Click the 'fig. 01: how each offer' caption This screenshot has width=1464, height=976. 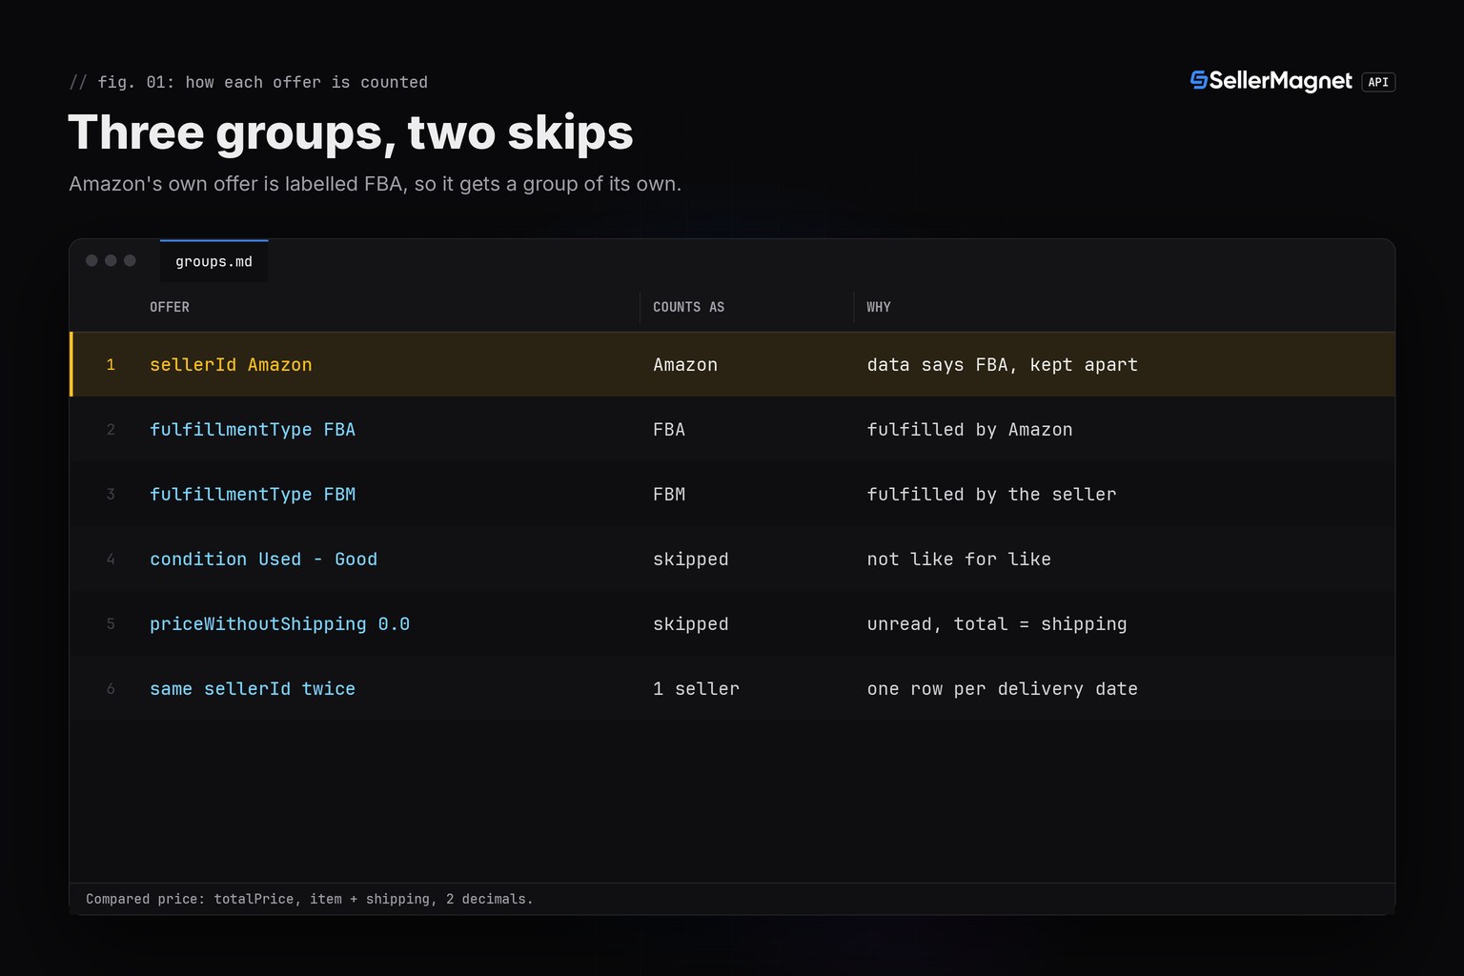click(x=248, y=82)
